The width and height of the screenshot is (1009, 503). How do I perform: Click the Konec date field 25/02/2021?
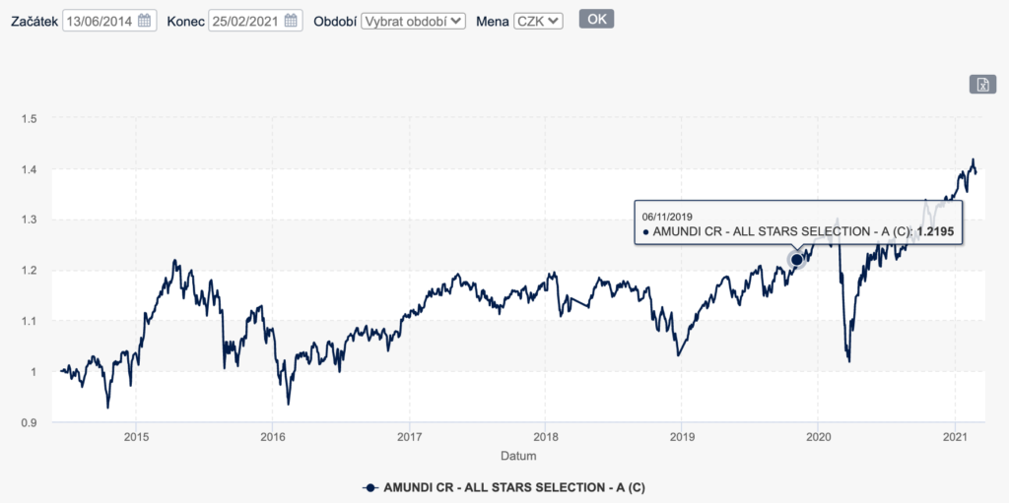(x=255, y=21)
